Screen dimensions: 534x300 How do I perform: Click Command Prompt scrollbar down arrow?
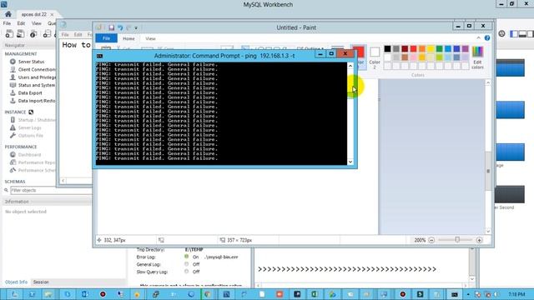(x=350, y=162)
